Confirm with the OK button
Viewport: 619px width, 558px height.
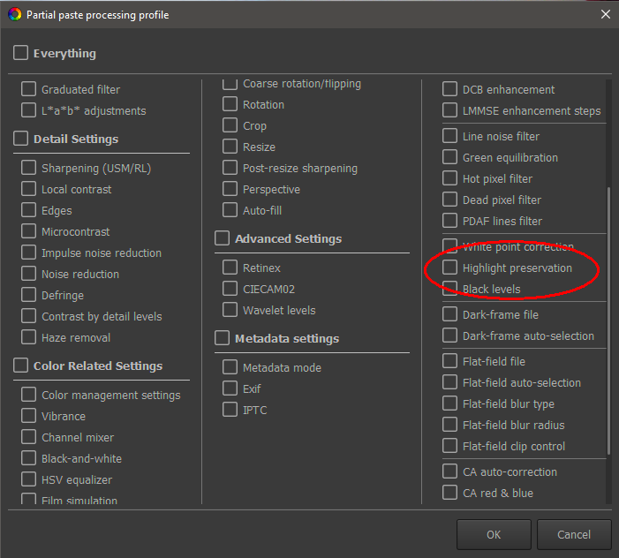(x=494, y=534)
